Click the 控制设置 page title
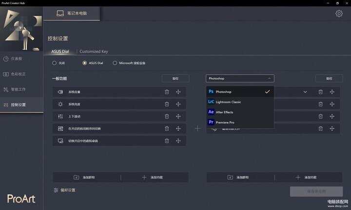Viewport: 351px width, 210px height. pyautogui.click(x=58, y=38)
